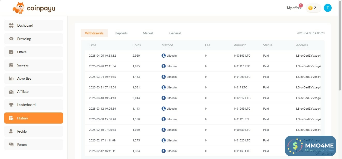Open the user avatar T menu
The width and height of the screenshot is (342, 159).
(328, 8)
